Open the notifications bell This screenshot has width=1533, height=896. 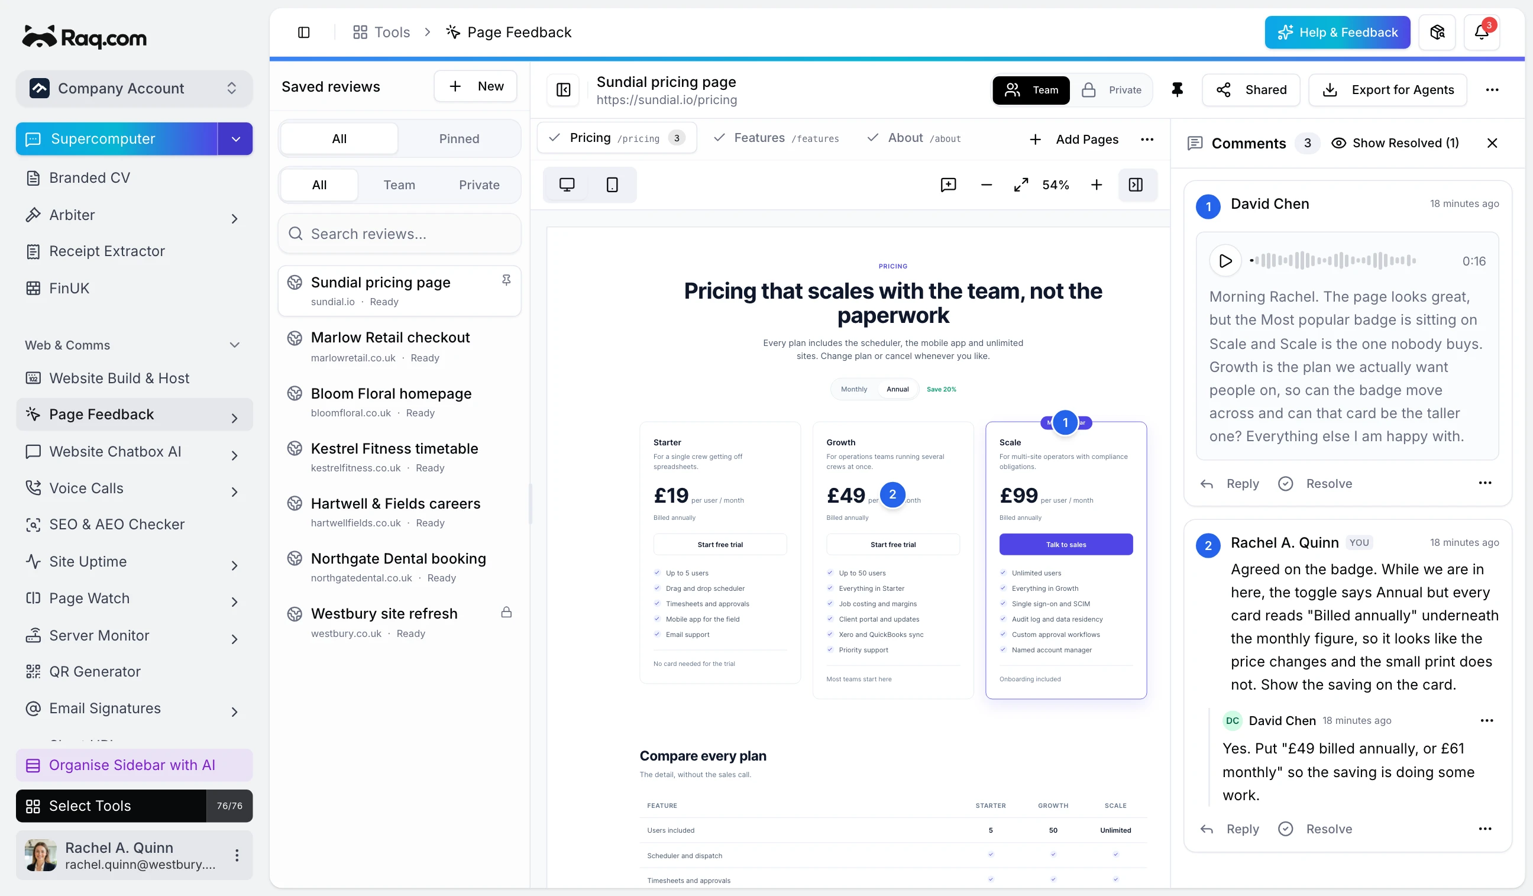pyautogui.click(x=1482, y=33)
